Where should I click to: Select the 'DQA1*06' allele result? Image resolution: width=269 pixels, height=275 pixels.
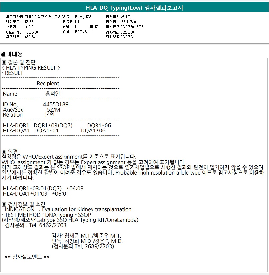(93, 130)
